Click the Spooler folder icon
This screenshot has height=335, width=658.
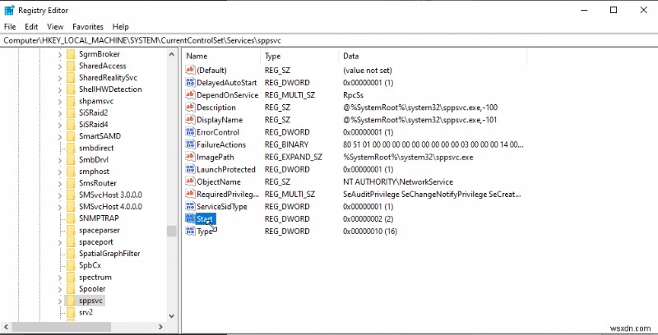(71, 288)
